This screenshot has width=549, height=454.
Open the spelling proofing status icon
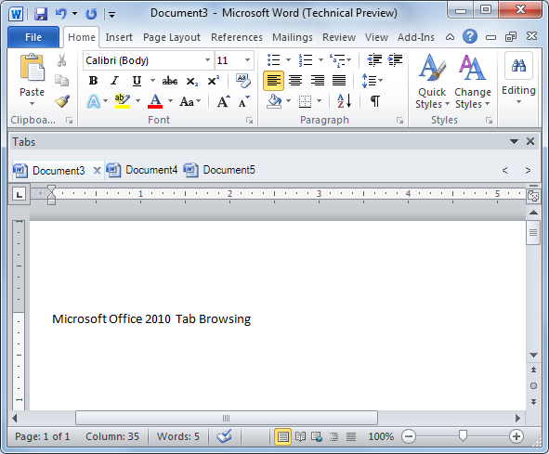click(x=224, y=436)
